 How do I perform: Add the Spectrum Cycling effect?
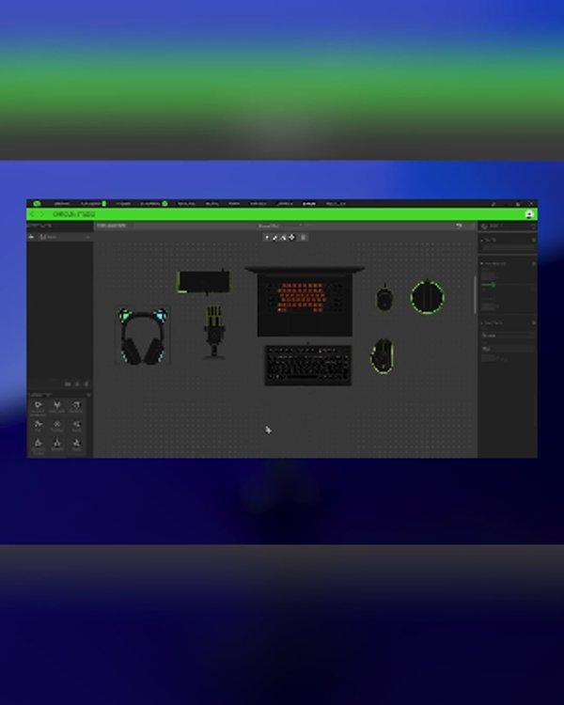(39, 446)
